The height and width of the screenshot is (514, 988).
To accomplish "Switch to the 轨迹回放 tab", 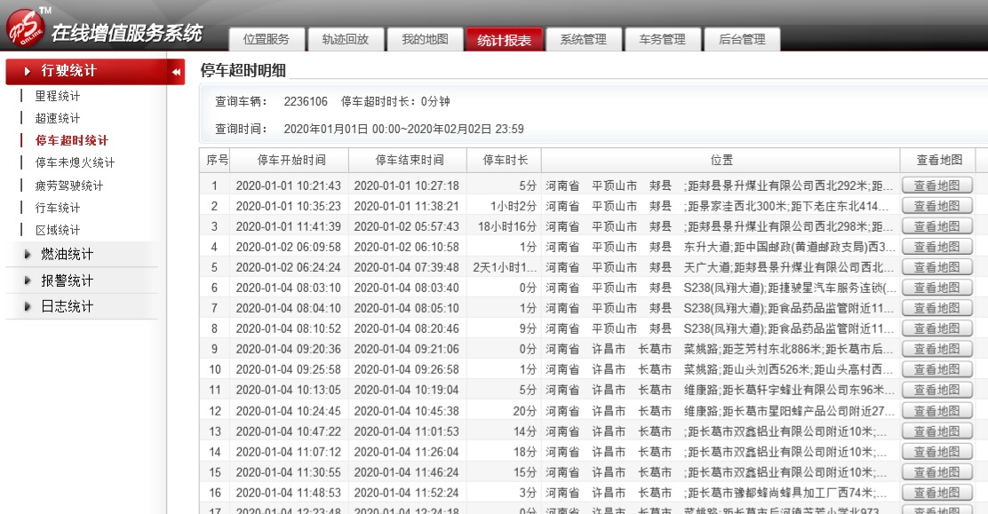I will pos(345,40).
